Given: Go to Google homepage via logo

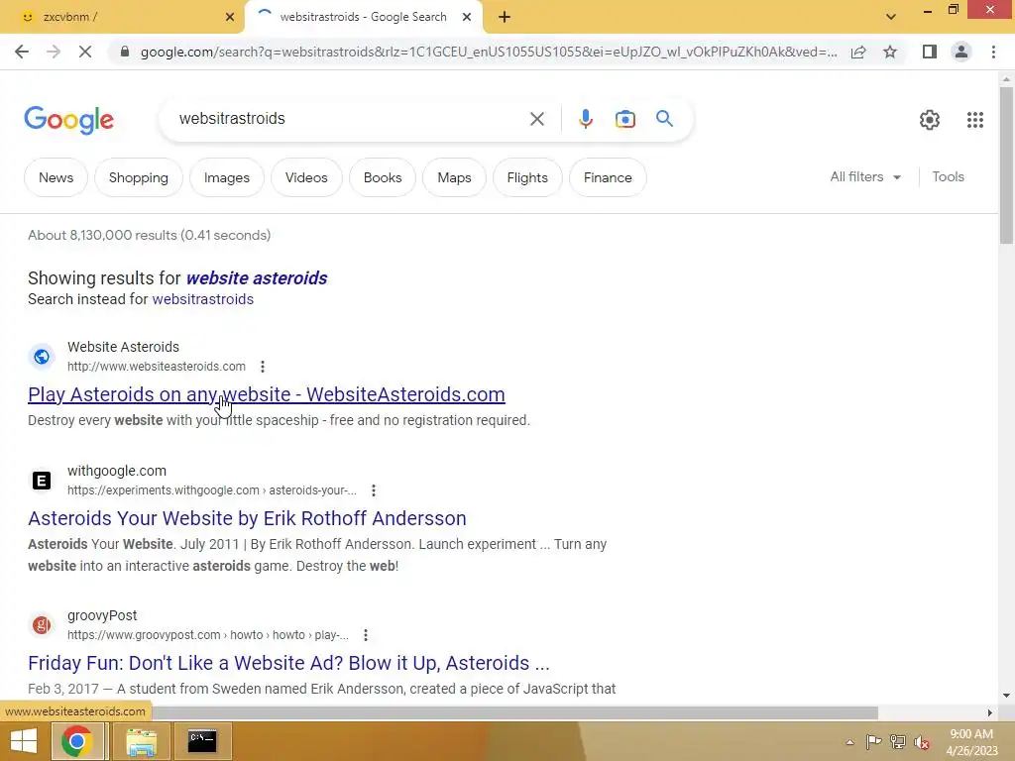Looking at the screenshot, I should (x=69, y=120).
